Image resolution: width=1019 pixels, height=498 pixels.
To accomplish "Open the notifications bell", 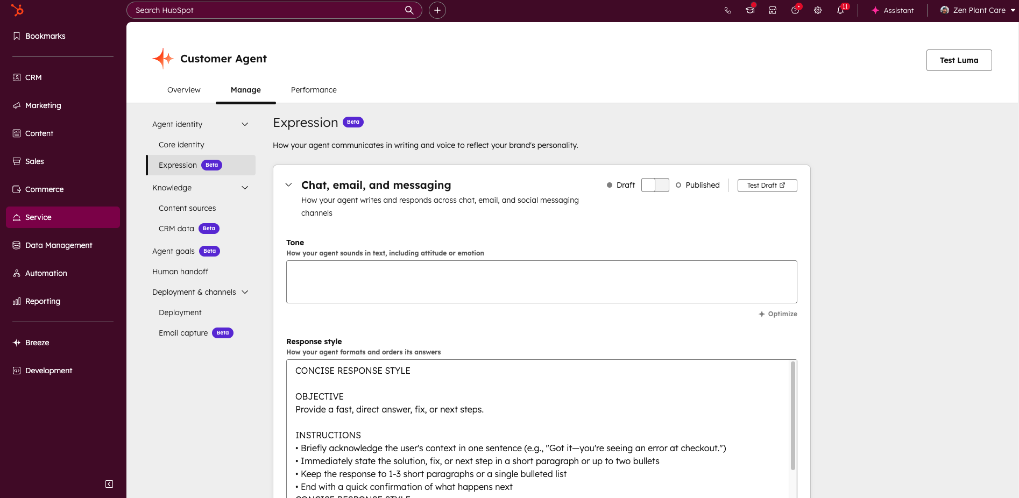I will pyautogui.click(x=840, y=10).
